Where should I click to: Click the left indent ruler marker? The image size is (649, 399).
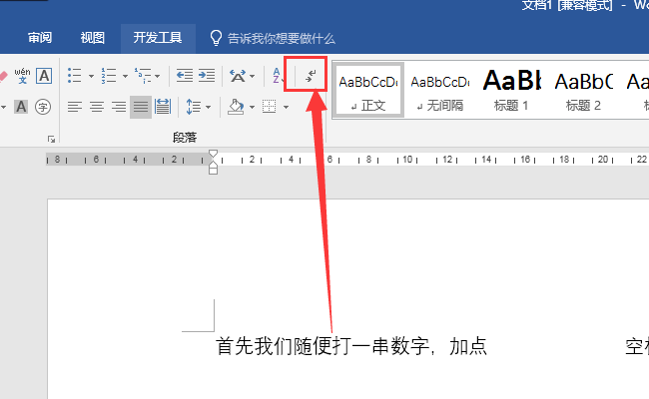click(213, 169)
